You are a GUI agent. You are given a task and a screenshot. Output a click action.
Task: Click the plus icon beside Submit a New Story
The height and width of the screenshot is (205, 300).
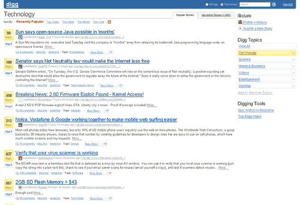tap(240, 28)
